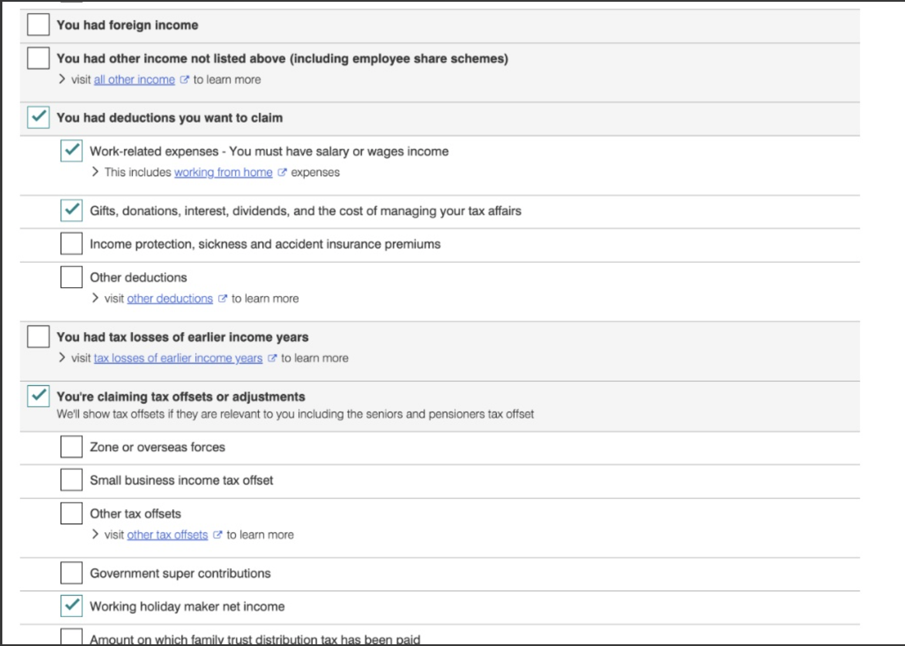Open 'tax losses of earlier income years' link
This screenshot has height=646, width=905.
(x=178, y=358)
